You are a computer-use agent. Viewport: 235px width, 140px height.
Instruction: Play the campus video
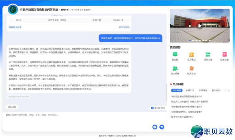pyautogui.click(x=199, y=26)
